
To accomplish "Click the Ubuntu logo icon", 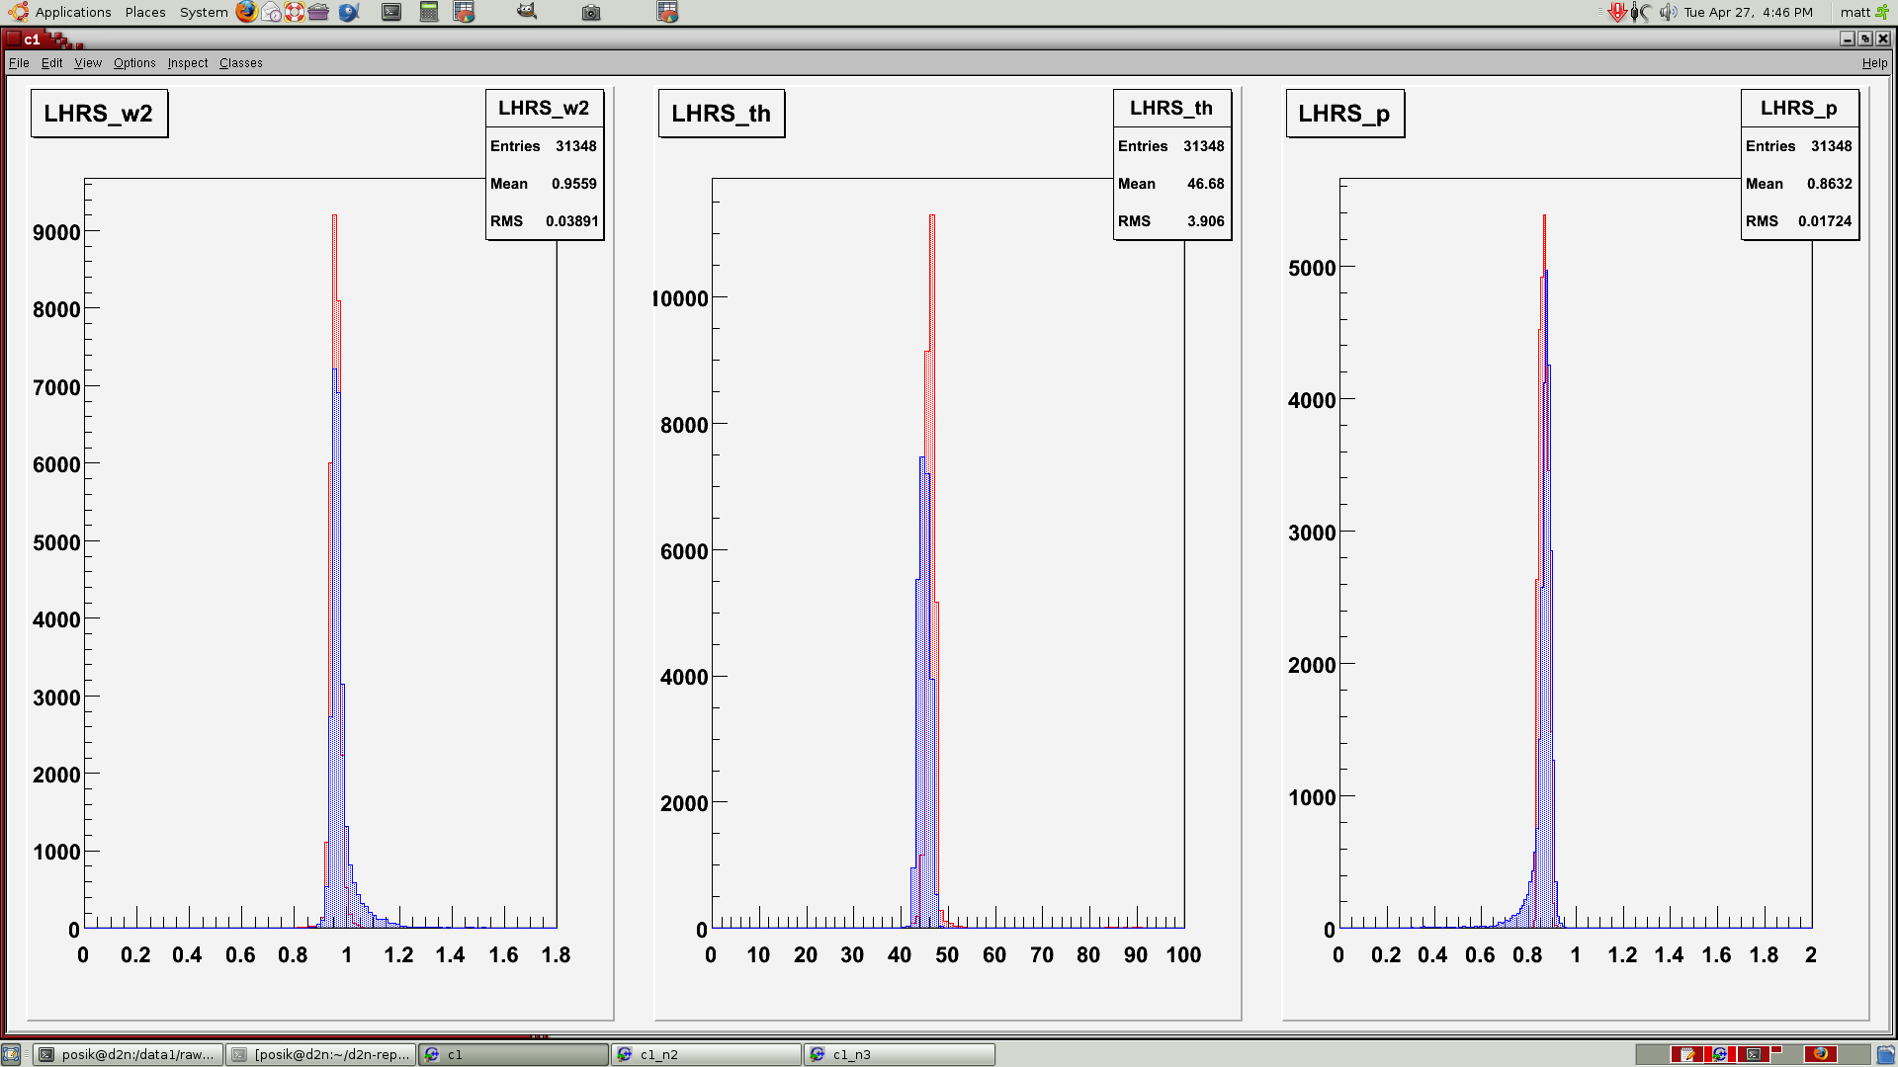I will click(x=18, y=12).
